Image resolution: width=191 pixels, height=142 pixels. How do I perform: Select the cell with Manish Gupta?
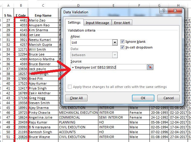[43, 45]
